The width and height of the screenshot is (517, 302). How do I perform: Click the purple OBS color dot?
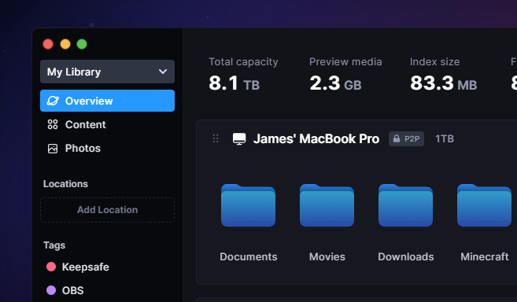pyautogui.click(x=51, y=290)
